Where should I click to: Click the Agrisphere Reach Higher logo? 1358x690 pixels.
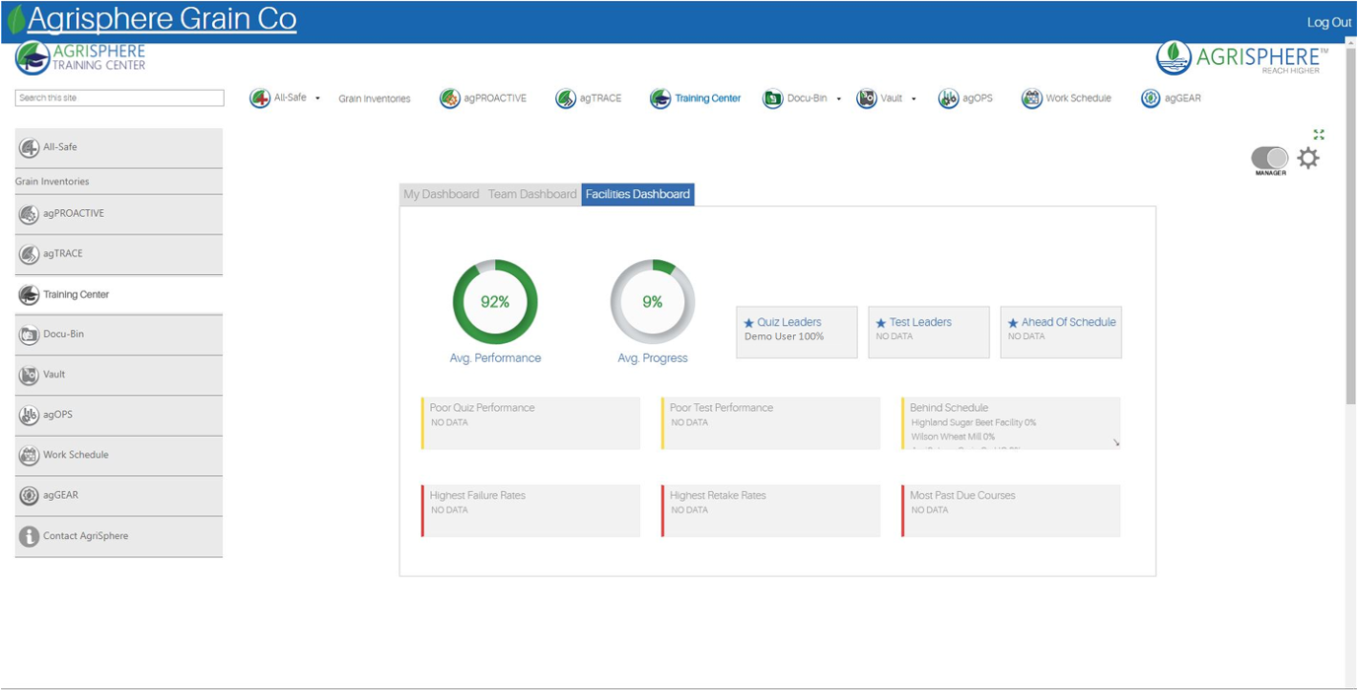click(1243, 58)
